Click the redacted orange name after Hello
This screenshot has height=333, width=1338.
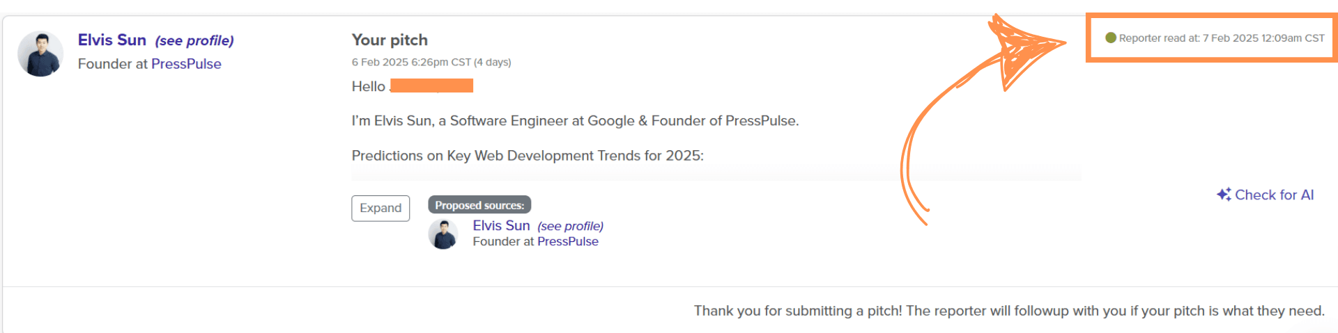(431, 86)
